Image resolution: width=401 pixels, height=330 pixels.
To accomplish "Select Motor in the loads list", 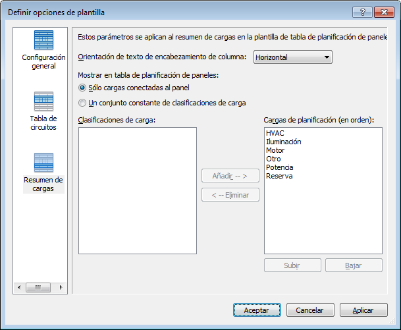I will [275, 150].
